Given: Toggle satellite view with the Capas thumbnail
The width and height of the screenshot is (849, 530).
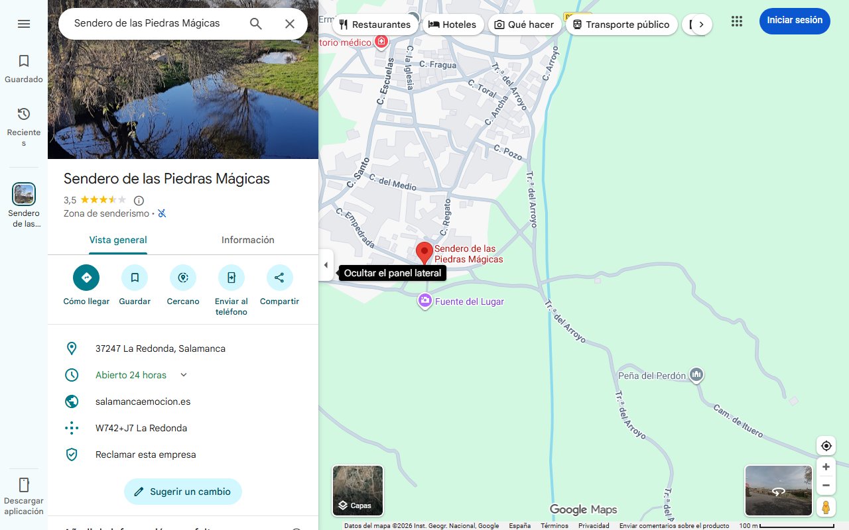Looking at the screenshot, I should (358, 490).
